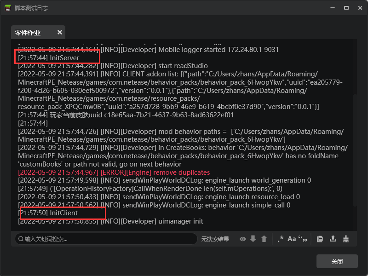Clear the log with broom icon
This screenshot has width=368, height=276.
346,239
